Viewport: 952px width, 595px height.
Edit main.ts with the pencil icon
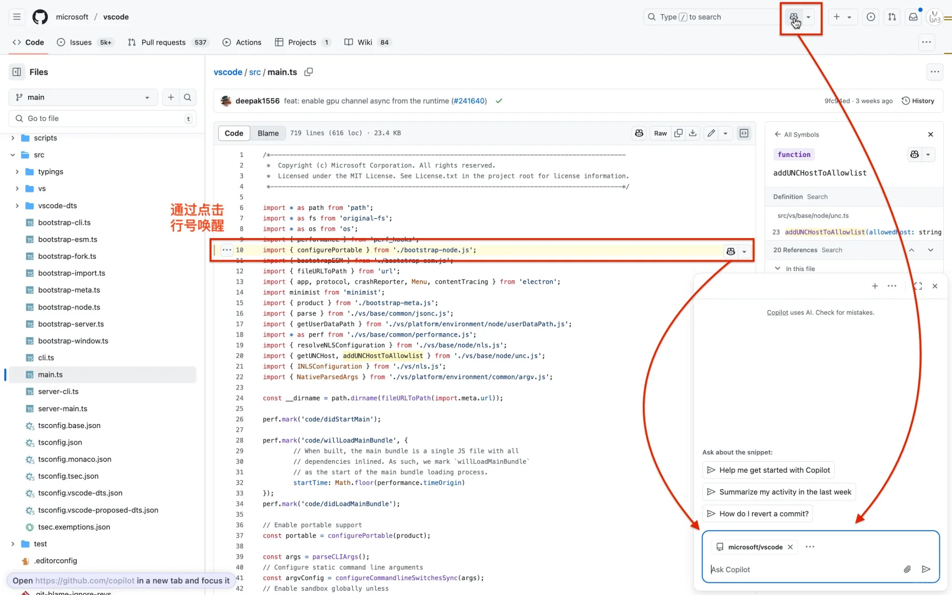[711, 133]
